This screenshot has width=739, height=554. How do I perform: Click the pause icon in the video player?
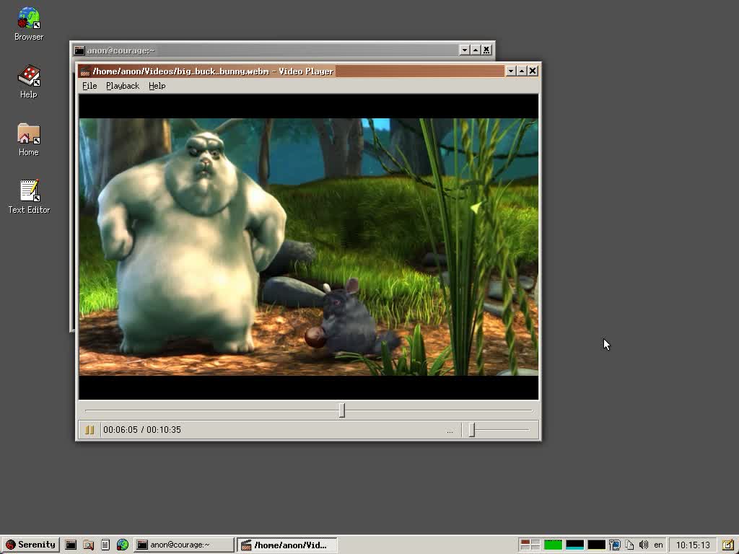pyautogui.click(x=89, y=429)
